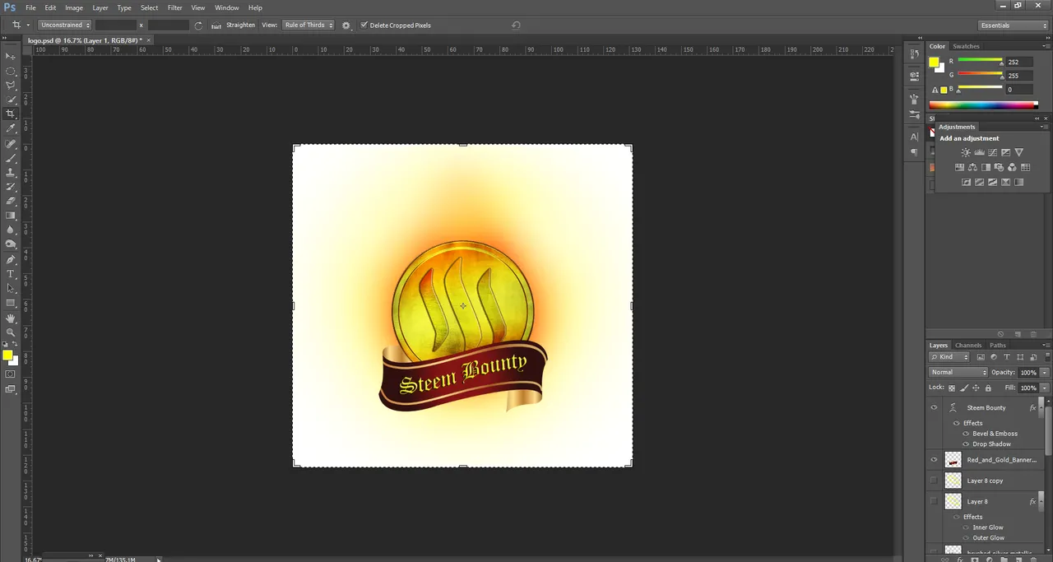Switch to the Paths tab
The height and width of the screenshot is (562, 1053).
(998, 345)
